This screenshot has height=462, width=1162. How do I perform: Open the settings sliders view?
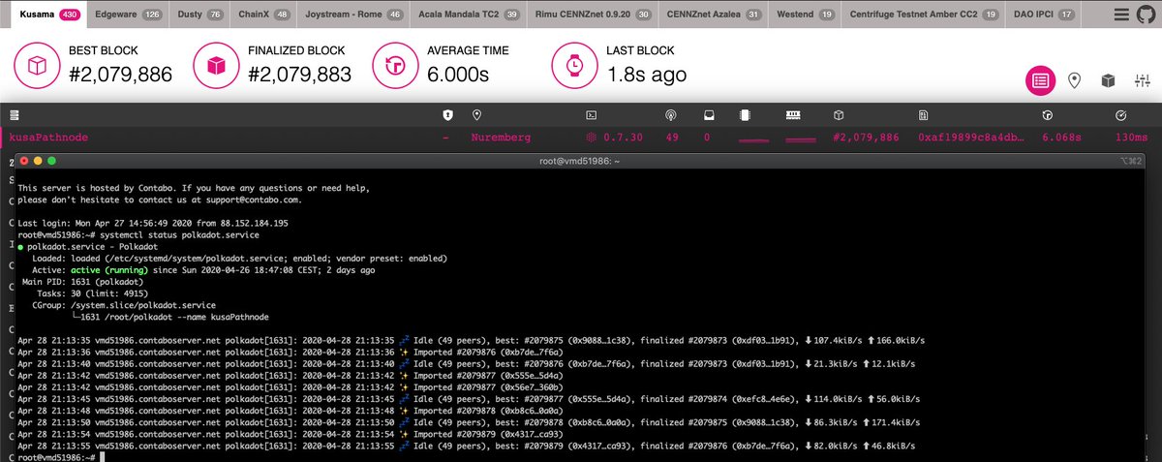point(1143,81)
